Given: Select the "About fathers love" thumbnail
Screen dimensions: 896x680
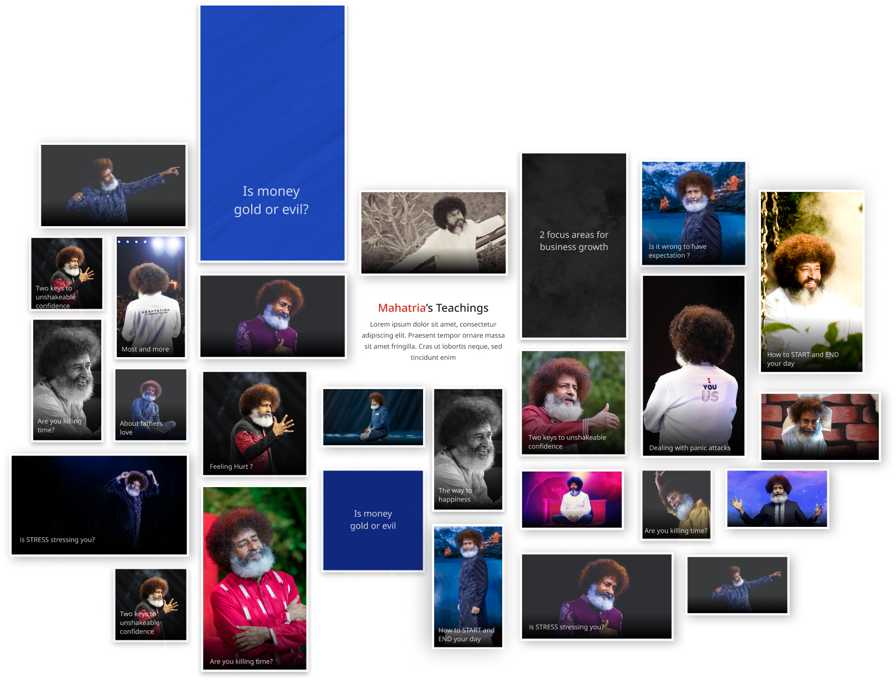Looking at the screenshot, I should [150, 405].
